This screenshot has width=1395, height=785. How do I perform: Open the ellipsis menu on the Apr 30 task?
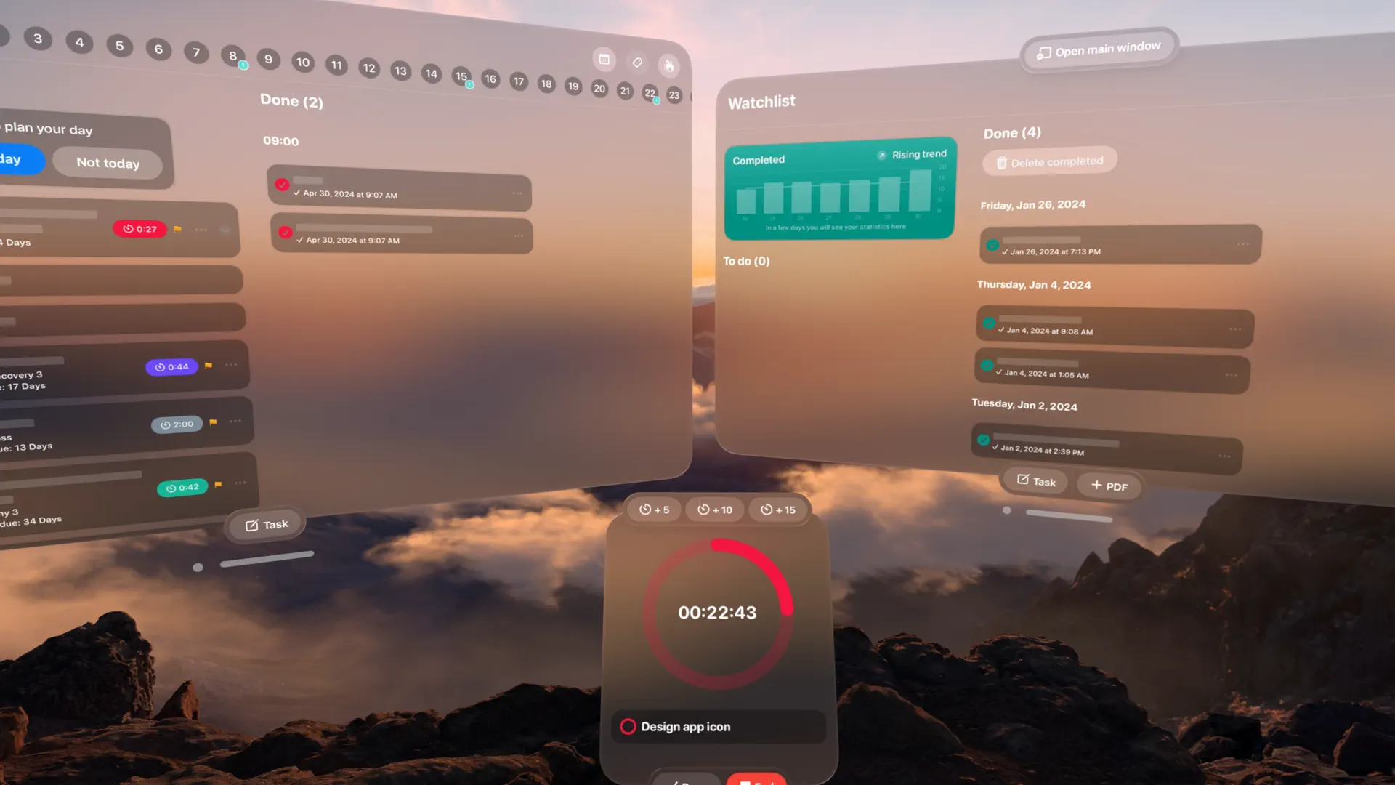(x=518, y=193)
